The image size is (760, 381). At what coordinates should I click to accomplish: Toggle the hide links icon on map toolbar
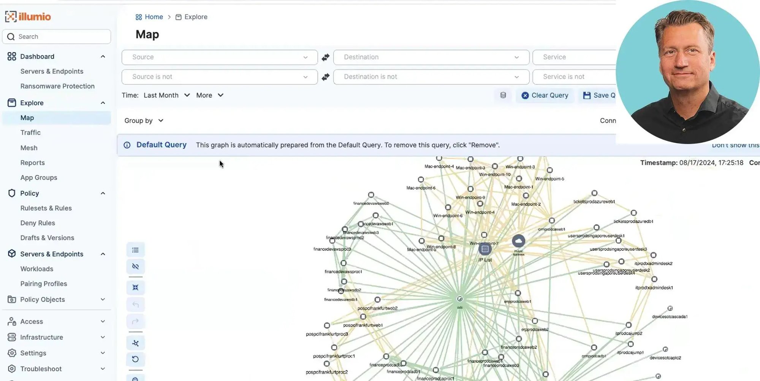coord(135,266)
